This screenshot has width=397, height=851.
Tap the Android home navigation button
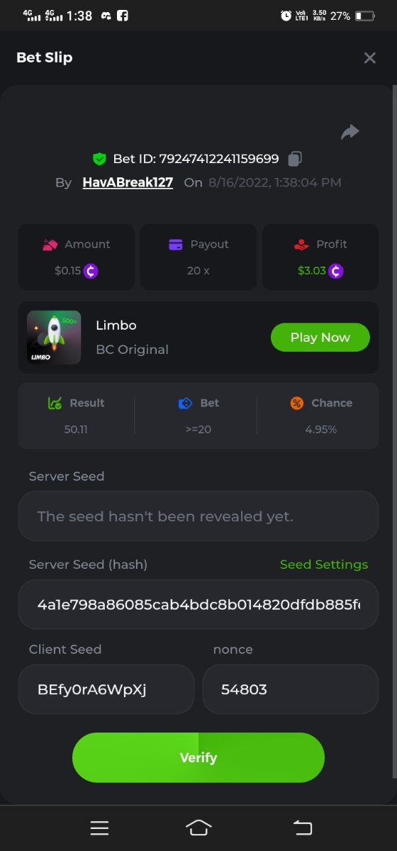tap(198, 827)
